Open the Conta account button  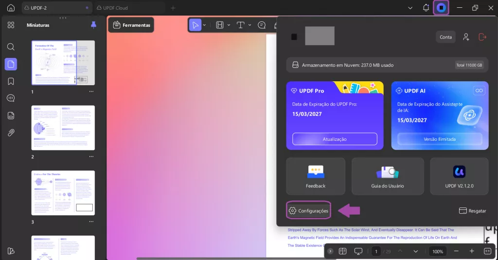445,37
